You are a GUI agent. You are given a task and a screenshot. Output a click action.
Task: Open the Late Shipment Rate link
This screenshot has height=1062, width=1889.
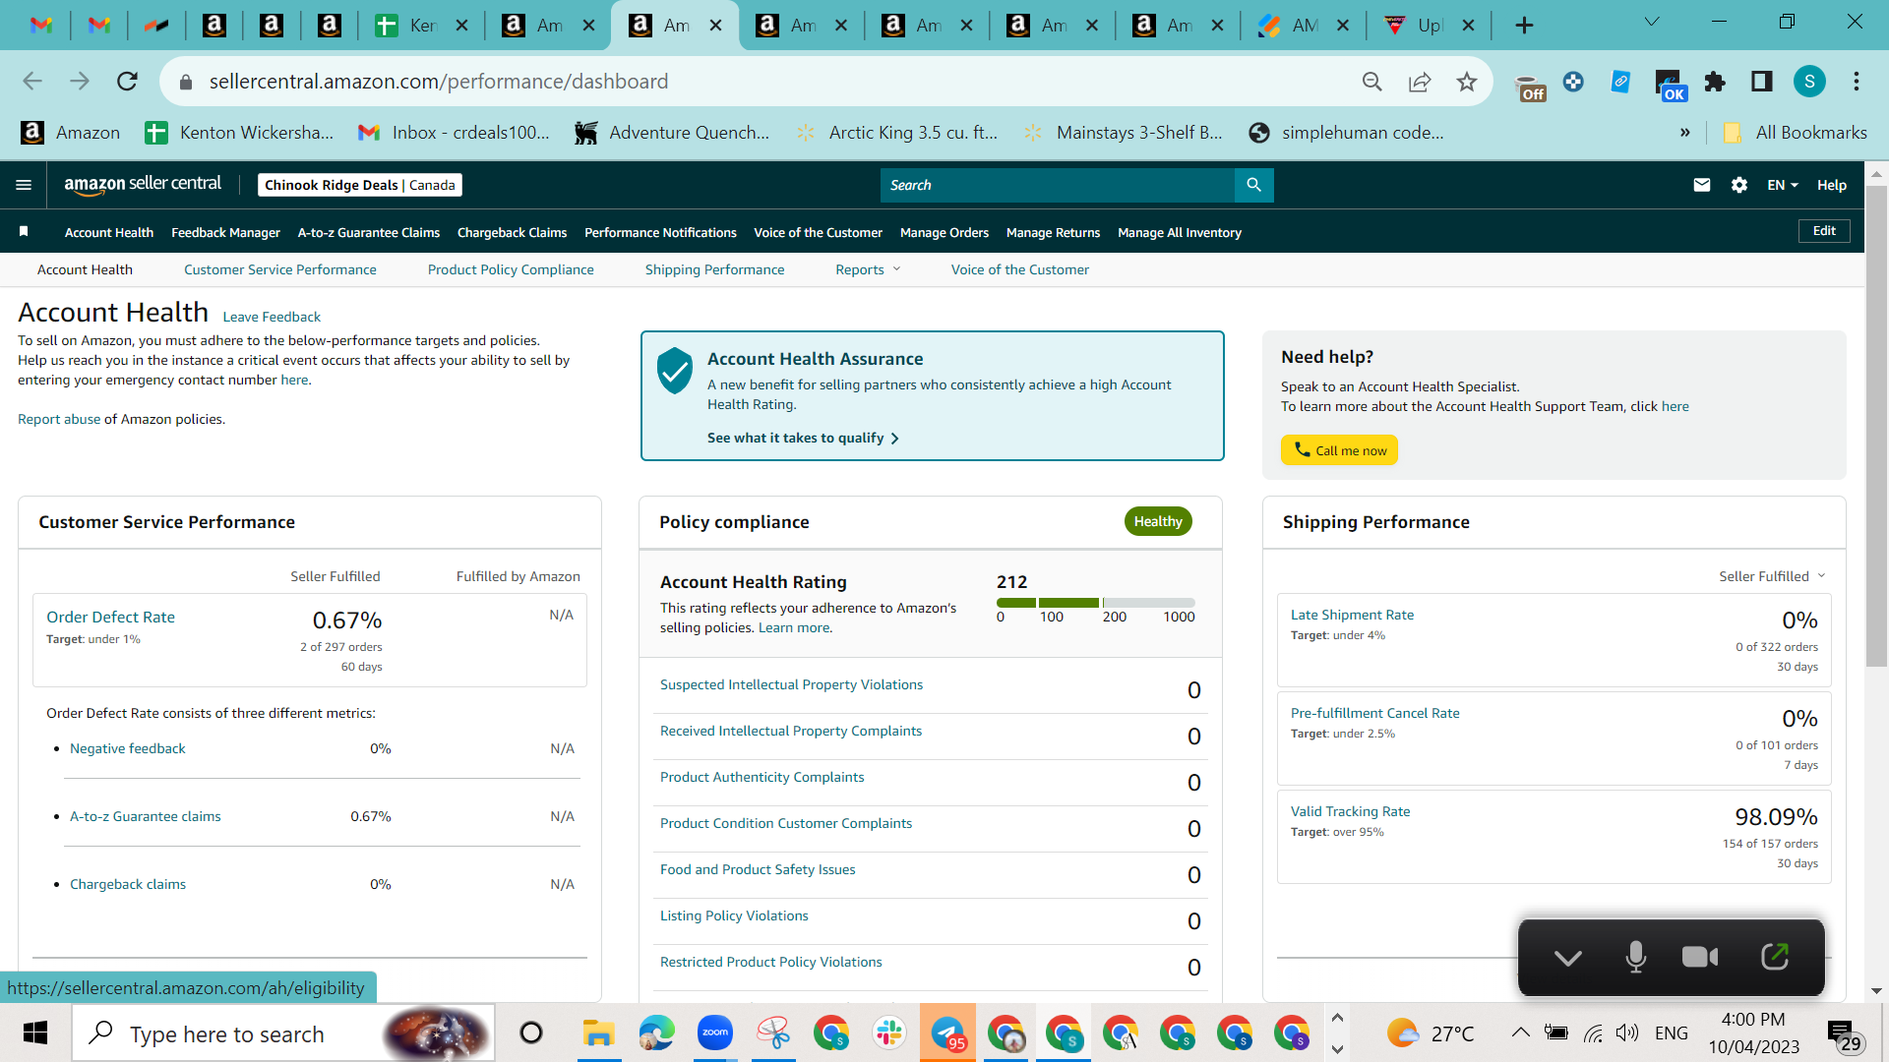point(1352,615)
